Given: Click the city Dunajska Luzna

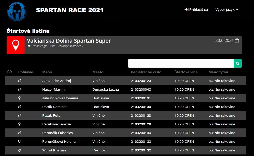Looking at the screenshot, I should click(x=106, y=89).
